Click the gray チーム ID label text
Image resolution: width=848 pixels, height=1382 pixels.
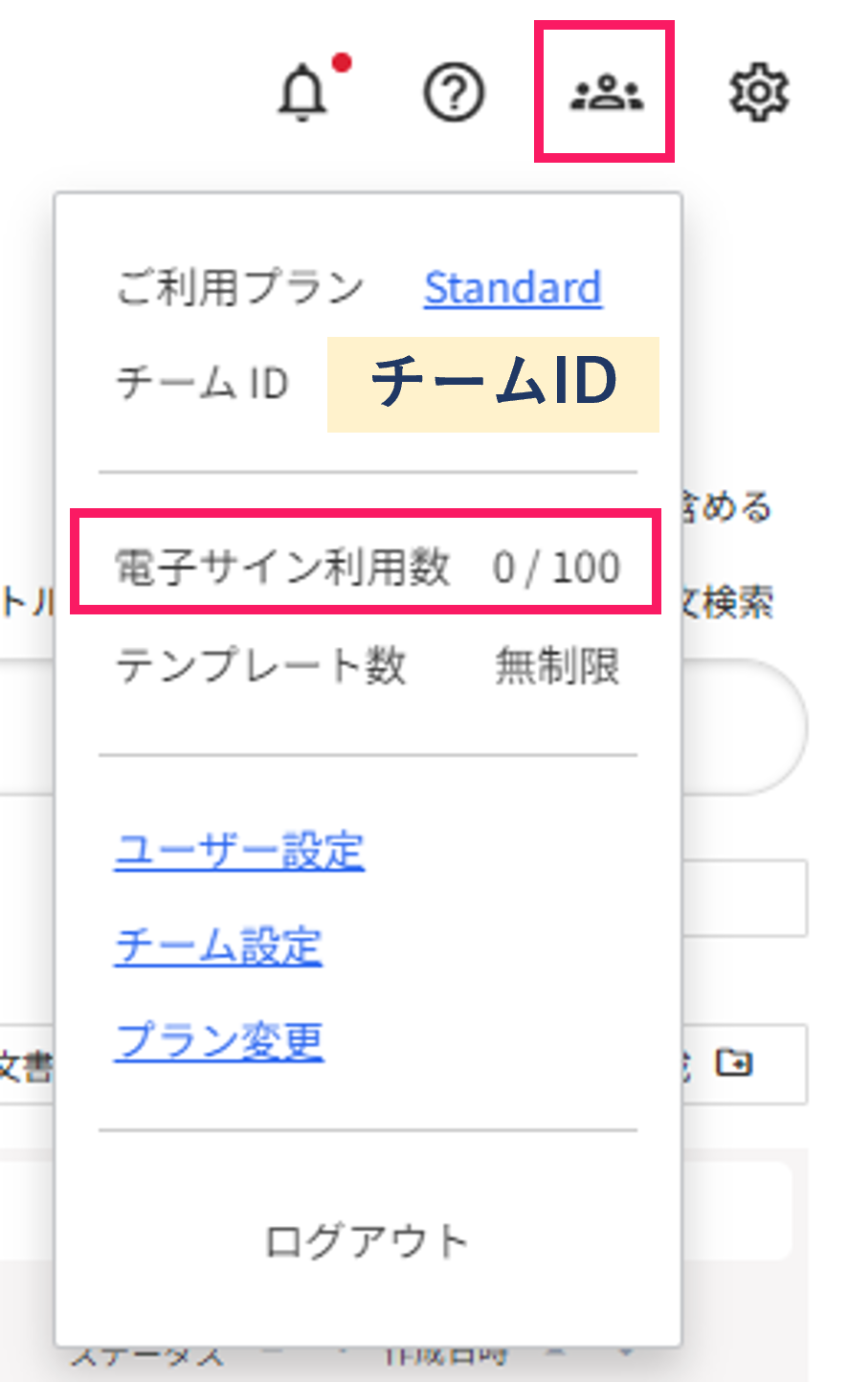click(202, 384)
